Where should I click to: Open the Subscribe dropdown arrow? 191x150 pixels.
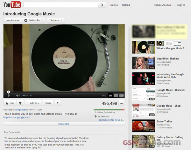pyautogui.click(x=42, y=20)
